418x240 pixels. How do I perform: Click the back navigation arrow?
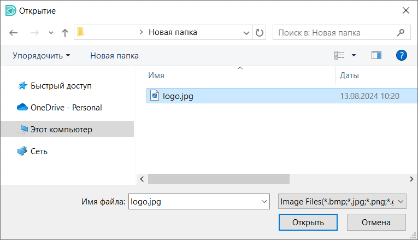14,33
